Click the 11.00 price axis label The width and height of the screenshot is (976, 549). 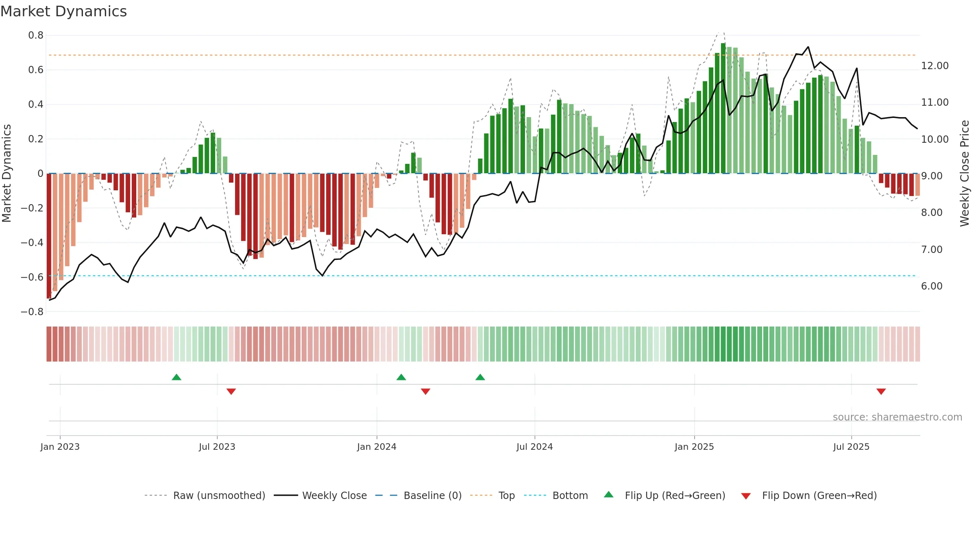click(935, 102)
